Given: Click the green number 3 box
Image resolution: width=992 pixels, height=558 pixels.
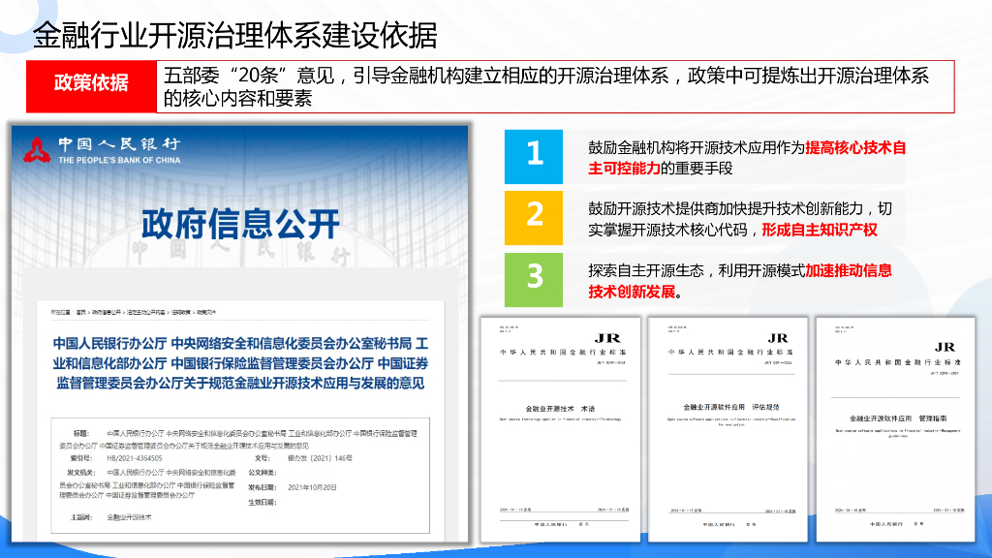Looking at the screenshot, I should pyautogui.click(x=534, y=280).
